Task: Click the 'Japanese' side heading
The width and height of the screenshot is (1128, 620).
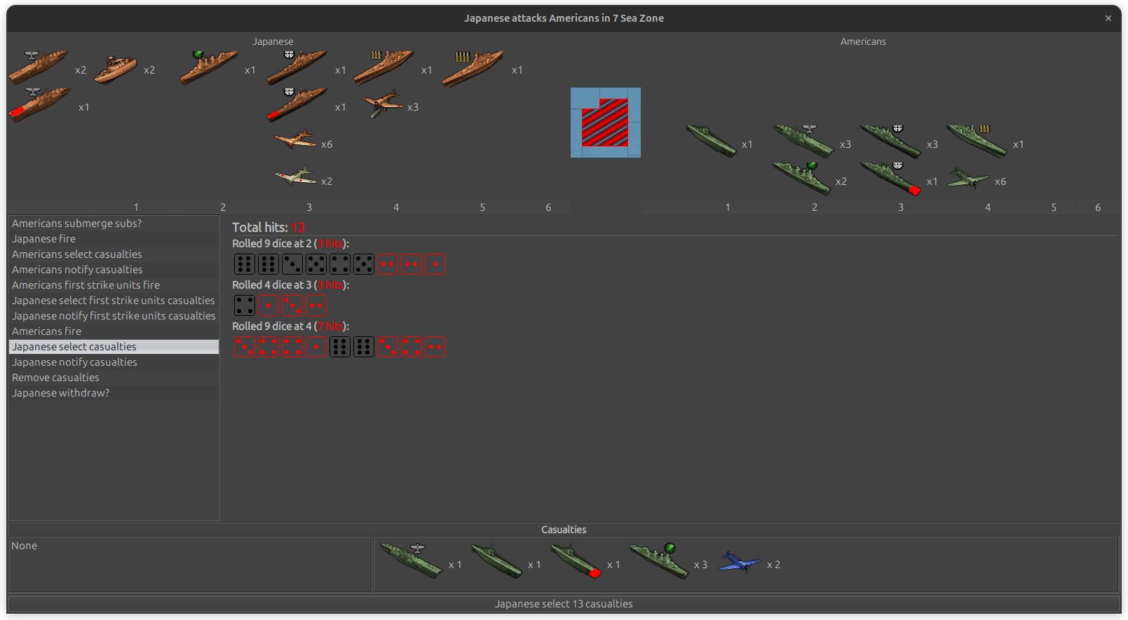Action: click(273, 42)
